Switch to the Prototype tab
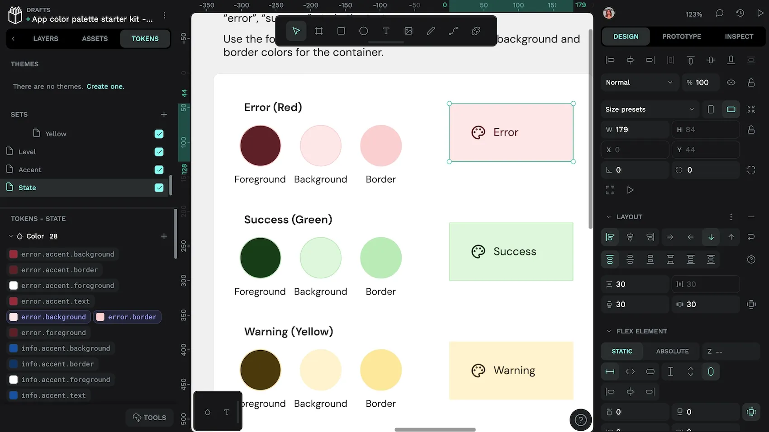Image resolution: width=769 pixels, height=432 pixels. click(x=681, y=37)
